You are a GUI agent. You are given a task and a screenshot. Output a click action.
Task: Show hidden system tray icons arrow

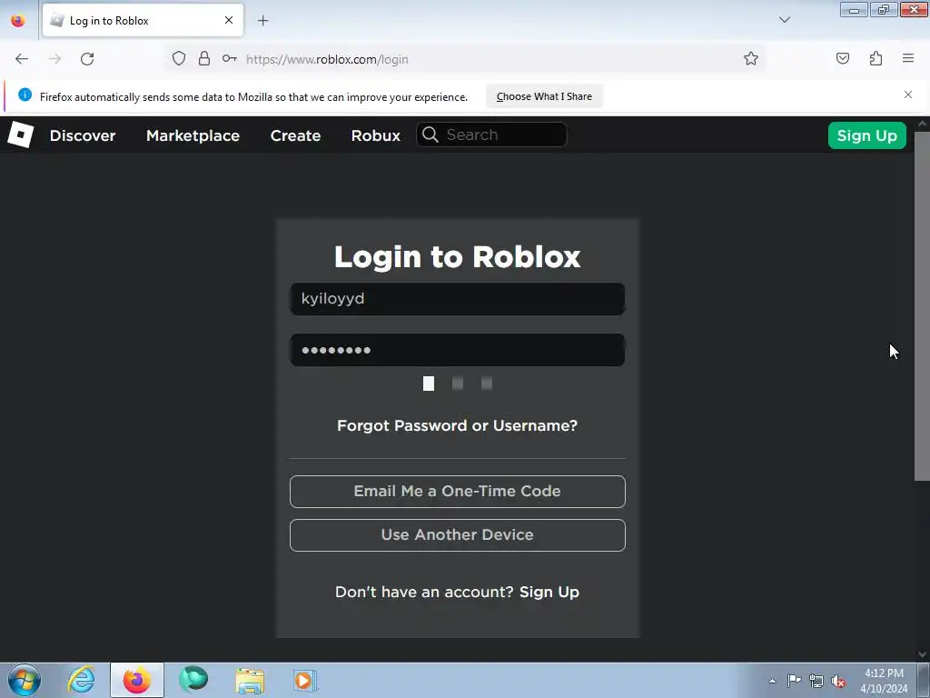click(x=772, y=681)
